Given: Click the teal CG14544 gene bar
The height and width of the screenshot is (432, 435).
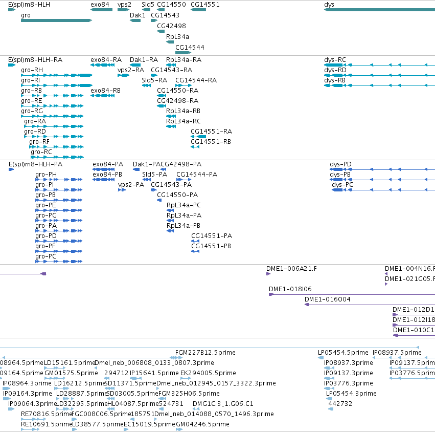Looking at the screenshot, I should click(x=183, y=53).
